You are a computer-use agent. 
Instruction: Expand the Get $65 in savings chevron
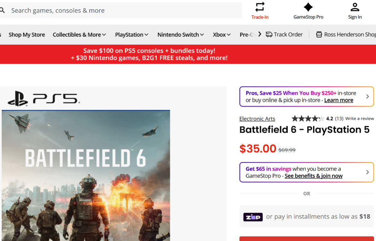tap(367, 172)
